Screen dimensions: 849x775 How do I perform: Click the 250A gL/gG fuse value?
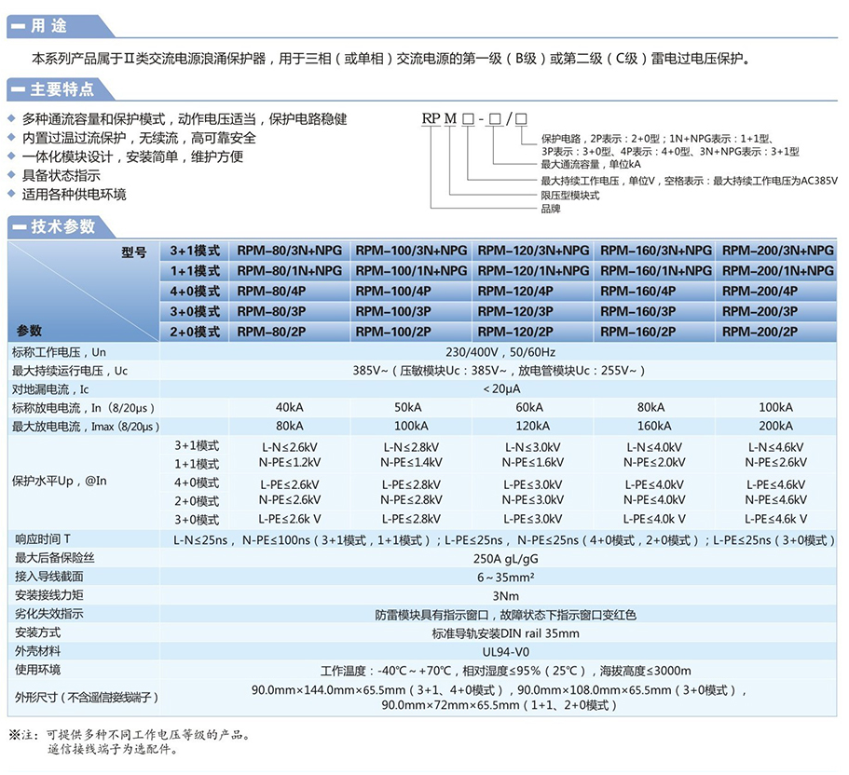coord(506,559)
